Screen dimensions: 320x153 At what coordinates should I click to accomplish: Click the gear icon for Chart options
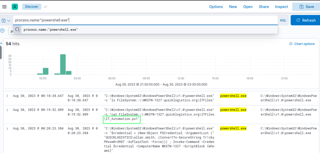click(x=291, y=44)
